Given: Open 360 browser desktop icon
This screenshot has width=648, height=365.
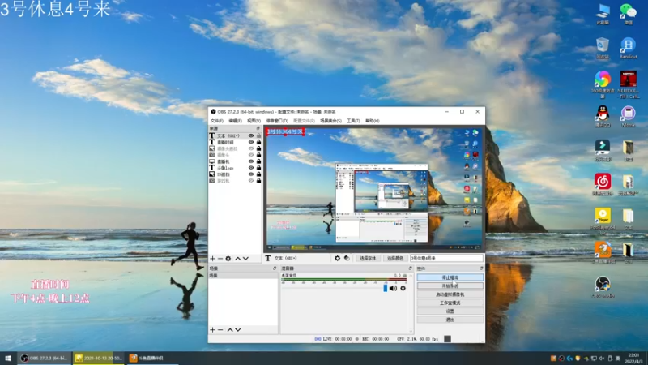Looking at the screenshot, I should click(x=603, y=84).
